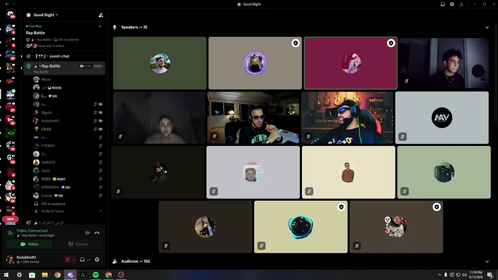Viewport: 498px width, 280px height.
Task: Select Nezar in the speaker list
Action: click(68, 79)
